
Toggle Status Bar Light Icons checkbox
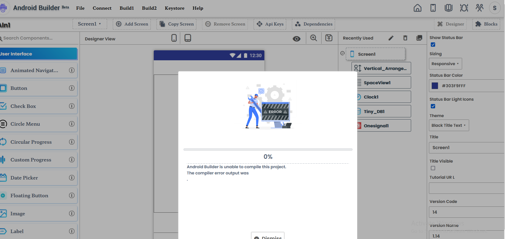coord(433,106)
